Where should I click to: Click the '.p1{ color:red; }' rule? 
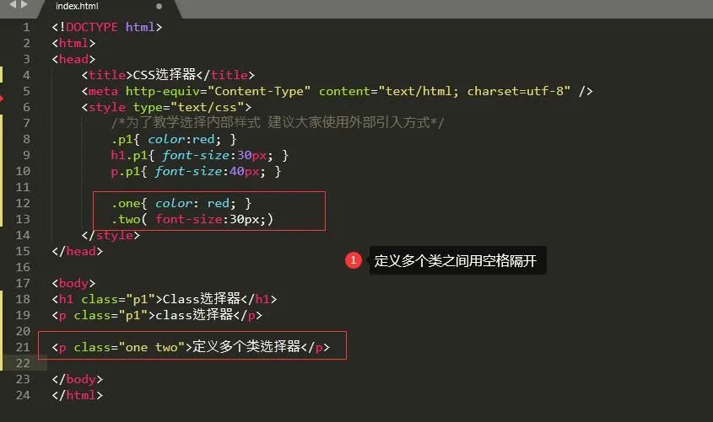tap(174, 139)
